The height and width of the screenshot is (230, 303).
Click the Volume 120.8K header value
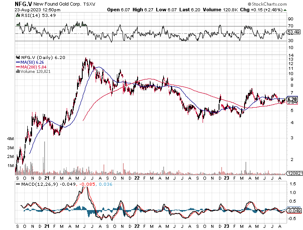click(x=220, y=10)
